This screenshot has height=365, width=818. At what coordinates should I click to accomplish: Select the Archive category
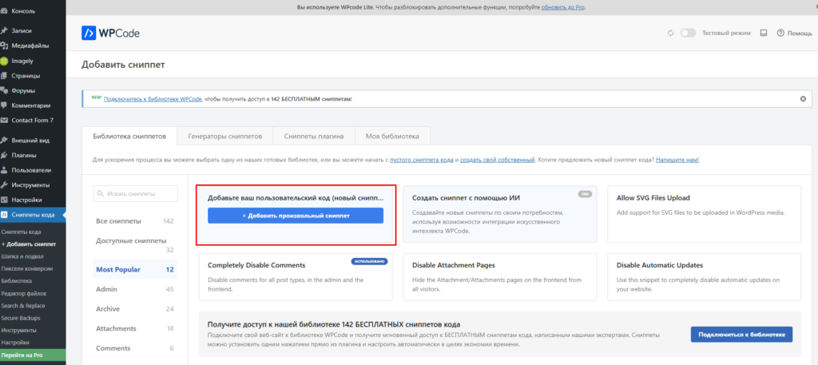(135, 308)
